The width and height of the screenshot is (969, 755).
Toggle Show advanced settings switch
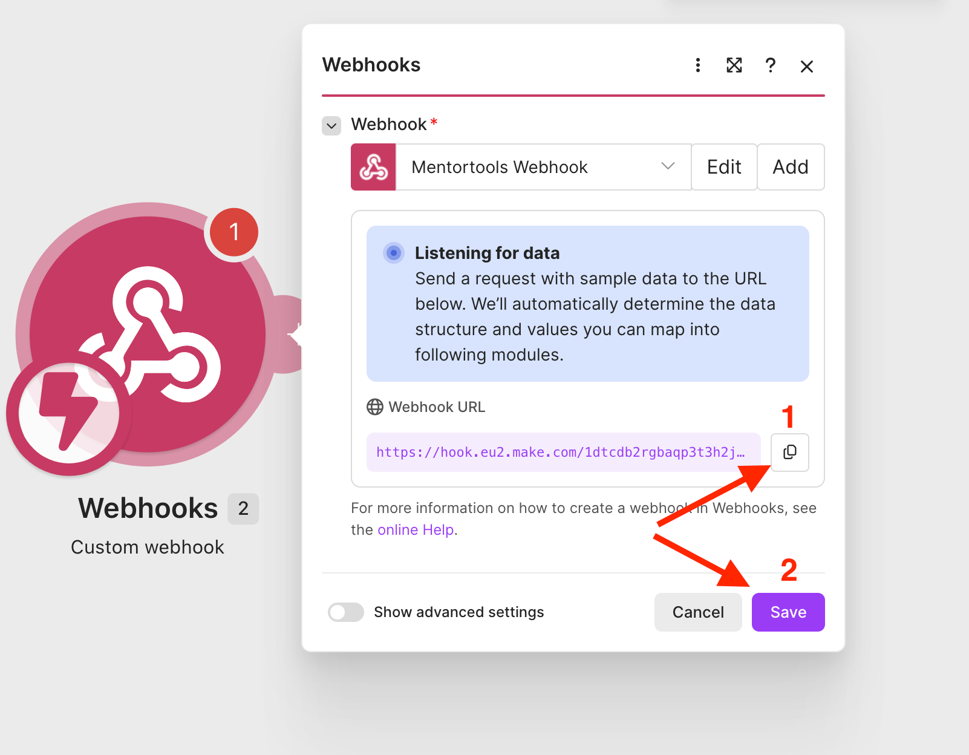(x=346, y=612)
